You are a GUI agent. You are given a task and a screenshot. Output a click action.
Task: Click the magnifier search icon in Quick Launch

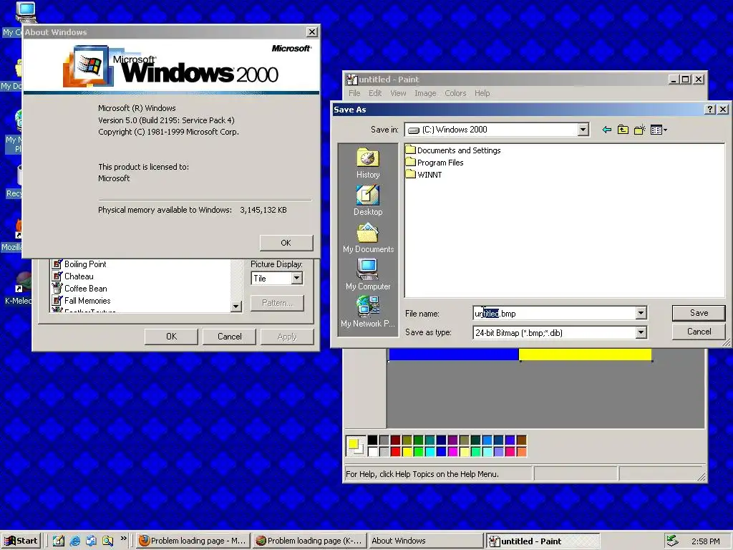(107, 541)
